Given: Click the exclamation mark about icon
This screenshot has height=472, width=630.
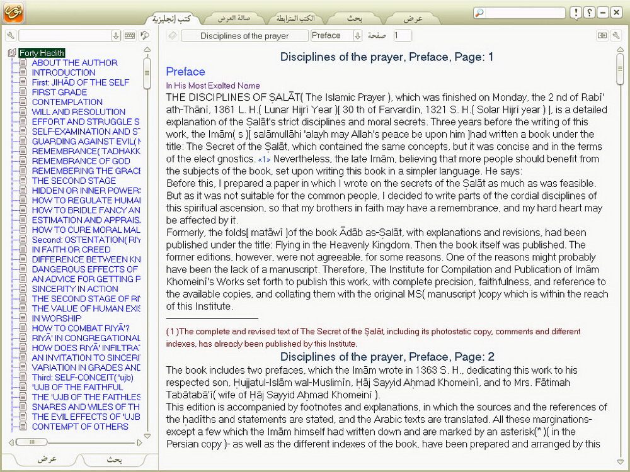Looking at the screenshot, I should point(576,13).
